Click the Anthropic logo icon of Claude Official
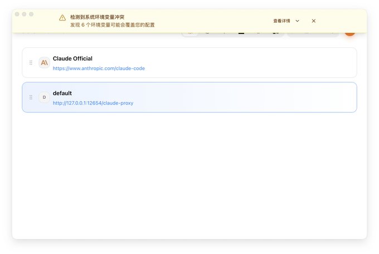The image size is (379, 254). point(44,63)
